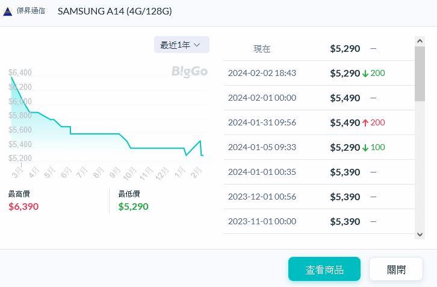
Task: Click the 傑昇通信 store logo icon
Action: 8,11
